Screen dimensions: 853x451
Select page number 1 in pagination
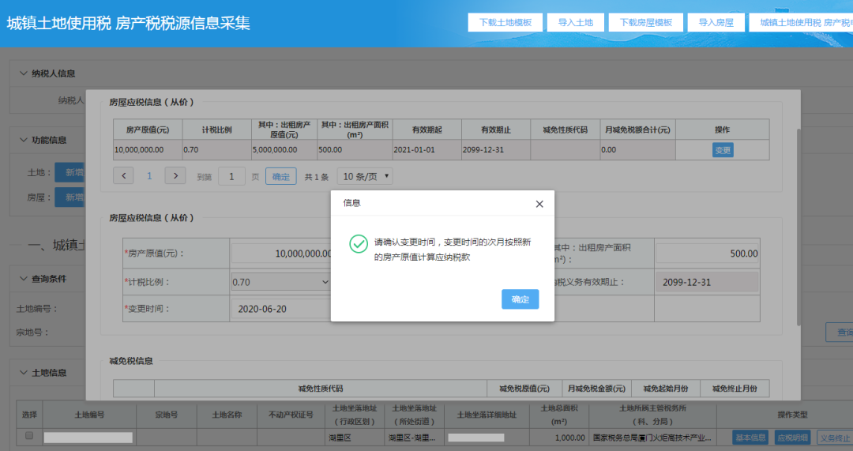pyautogui.click(x=149, y=176)
